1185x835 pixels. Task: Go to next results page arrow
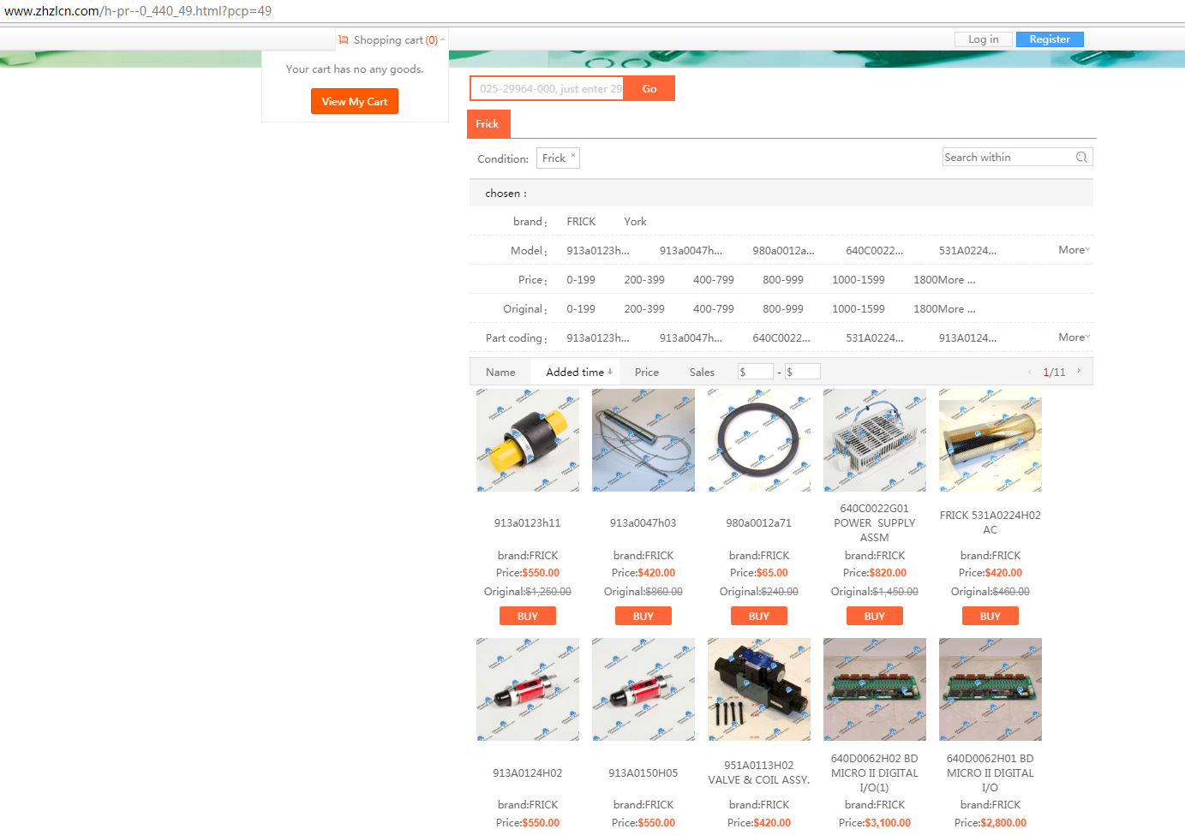click(1079, 372)
